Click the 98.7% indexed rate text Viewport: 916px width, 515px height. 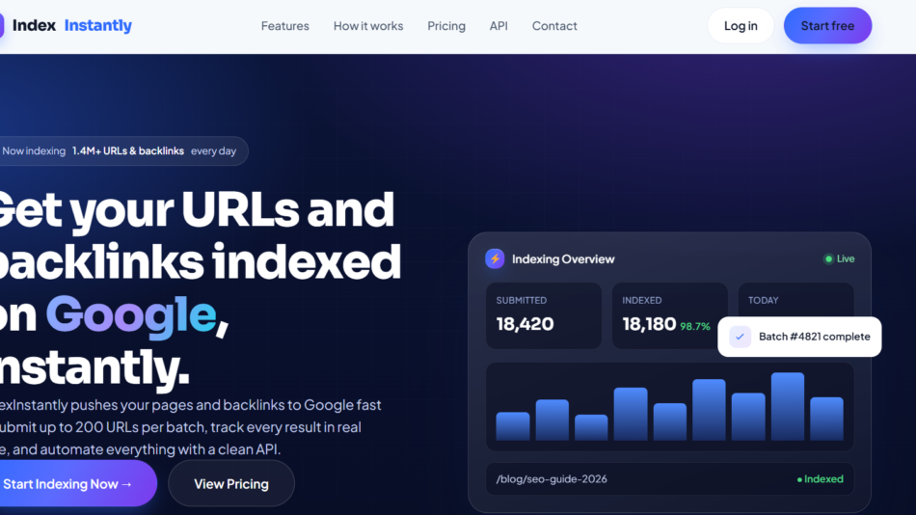(x=695, y=326)
